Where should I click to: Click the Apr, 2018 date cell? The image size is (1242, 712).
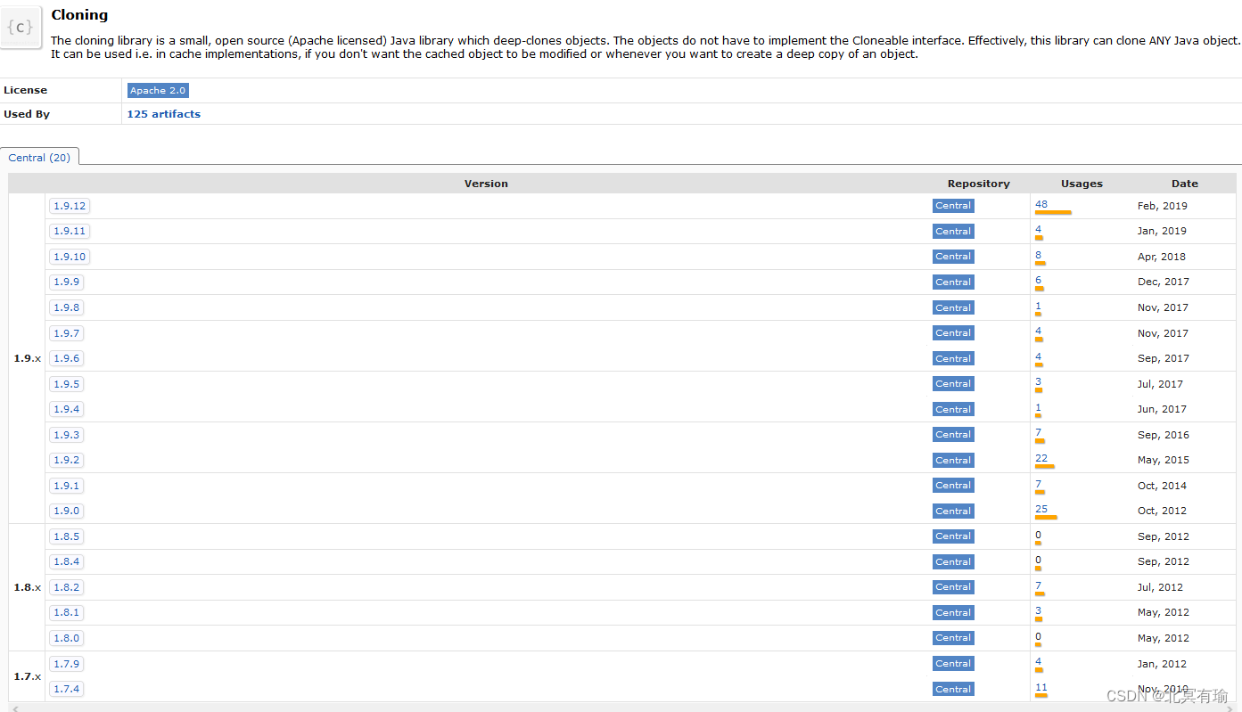tap(1162, 257)
